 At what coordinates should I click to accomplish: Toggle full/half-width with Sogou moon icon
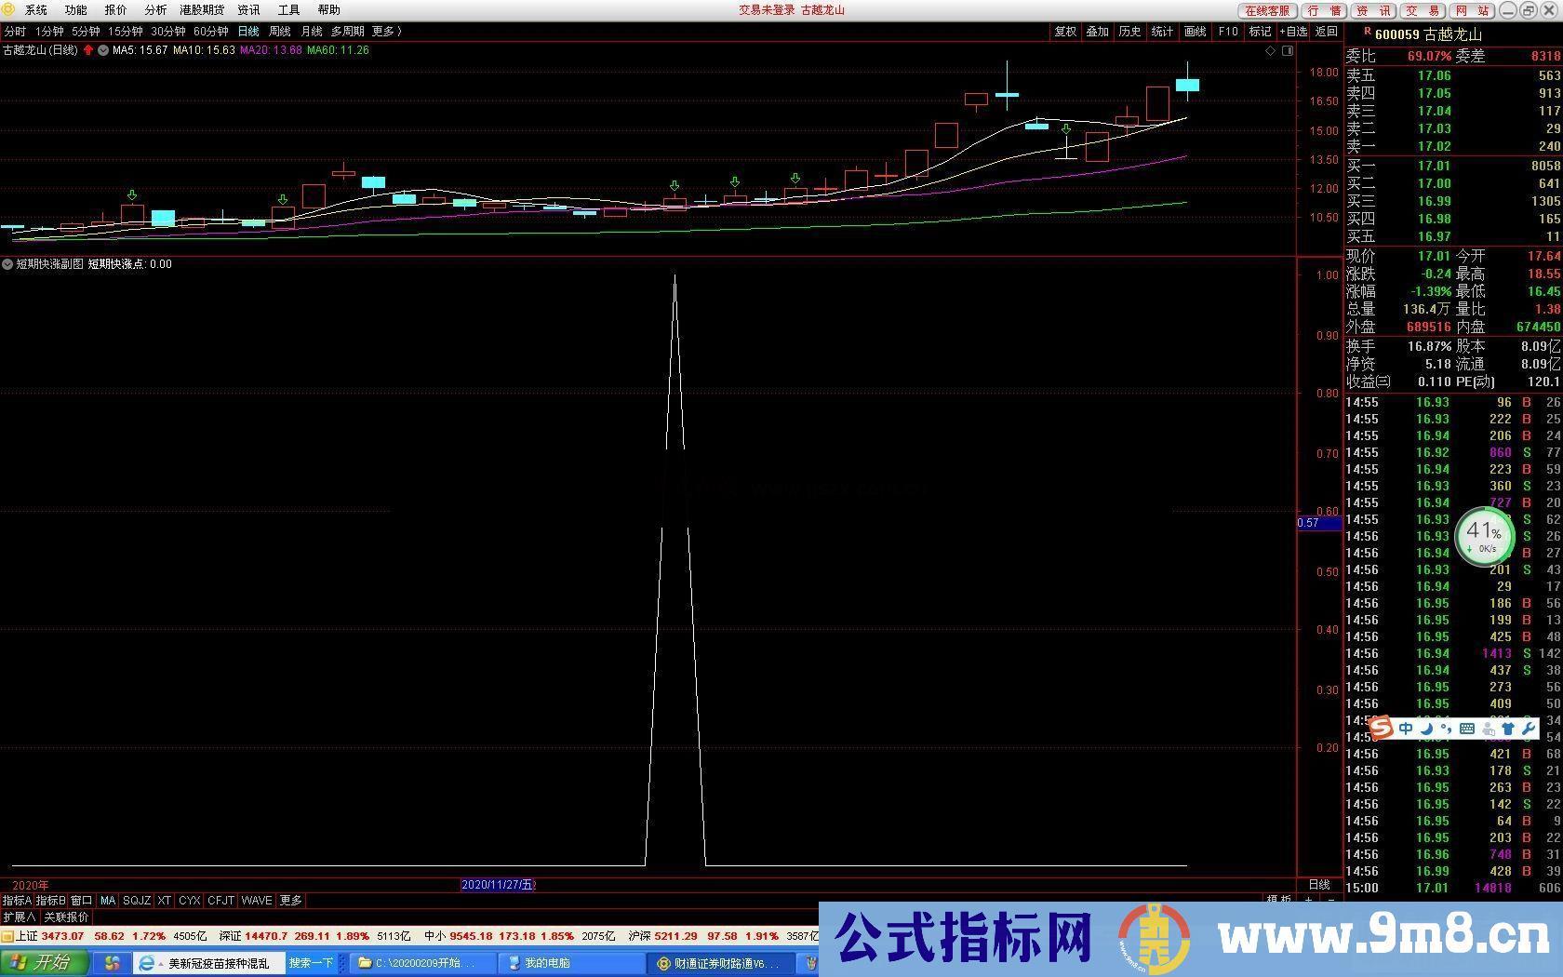[1427, 729]
